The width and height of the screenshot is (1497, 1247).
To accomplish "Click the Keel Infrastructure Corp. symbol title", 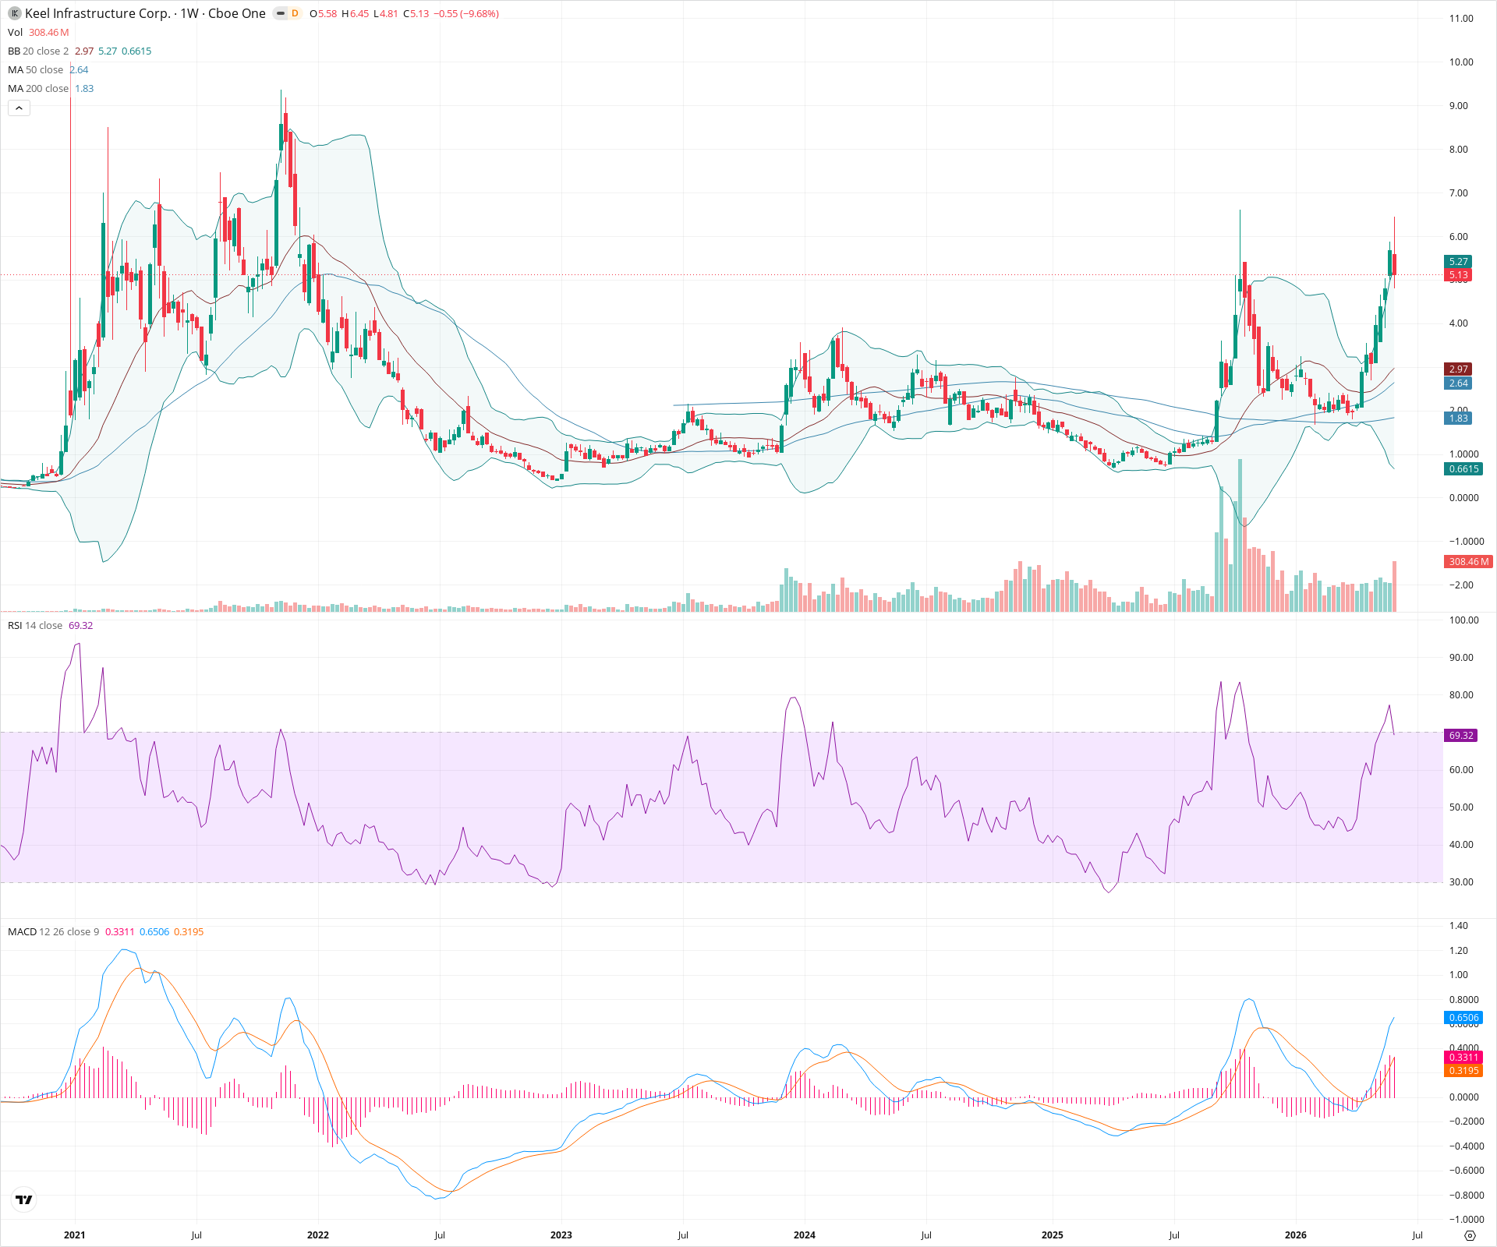I will pos(97,13).
